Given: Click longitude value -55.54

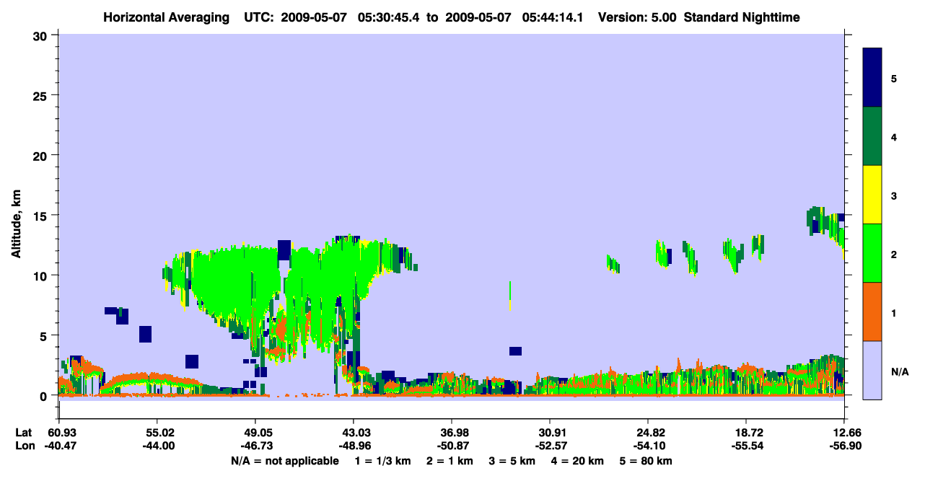Looking at the screenshot, I should coord(747,446).
